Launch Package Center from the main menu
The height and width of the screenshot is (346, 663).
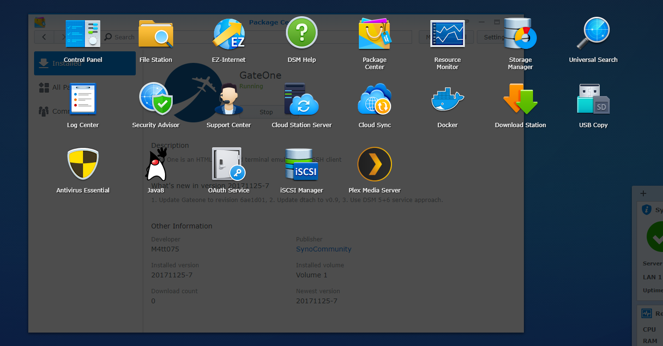(375, 34)
